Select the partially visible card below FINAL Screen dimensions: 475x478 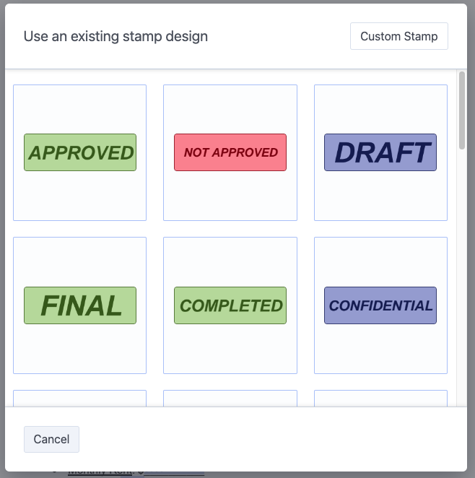coord(80,399)
